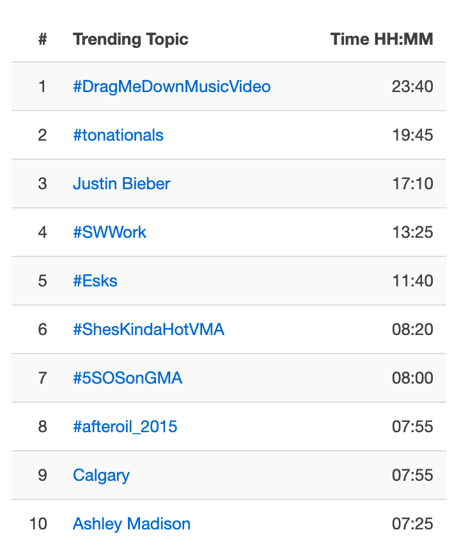Click the # rank column header
This screenshot has height=546, width=468.
tap(42, 39)
